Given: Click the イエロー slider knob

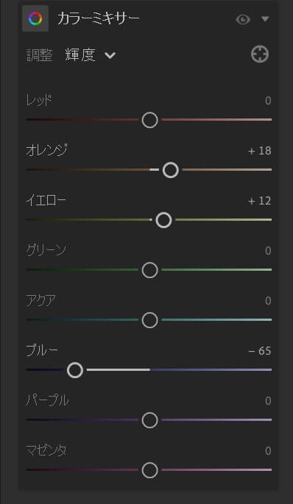Looking at the screenshot, I should point(163,220).
